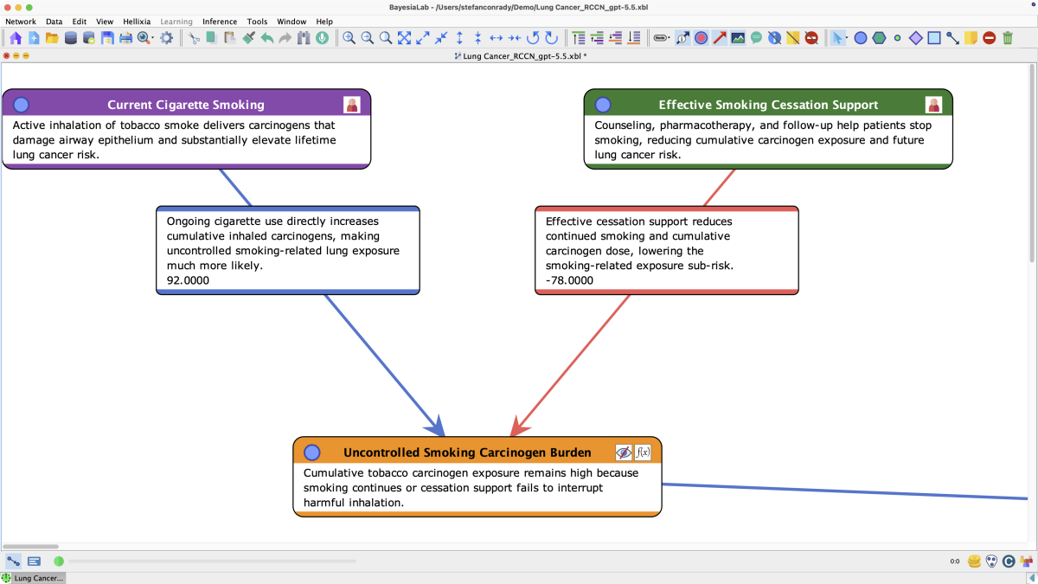Viewport: 1038px width, 584px height.
Task: Open a file via folder icon
Action: (52, 38)
